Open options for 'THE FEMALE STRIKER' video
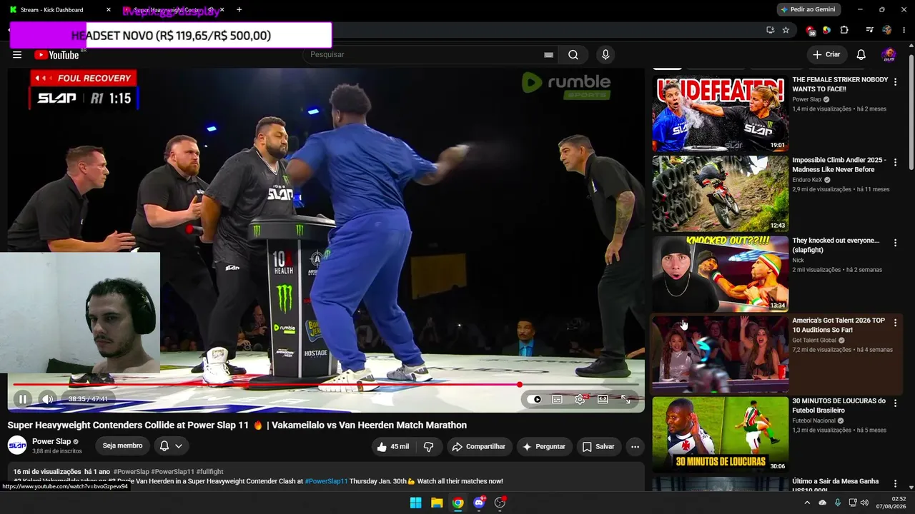 [x=895, y=83]
